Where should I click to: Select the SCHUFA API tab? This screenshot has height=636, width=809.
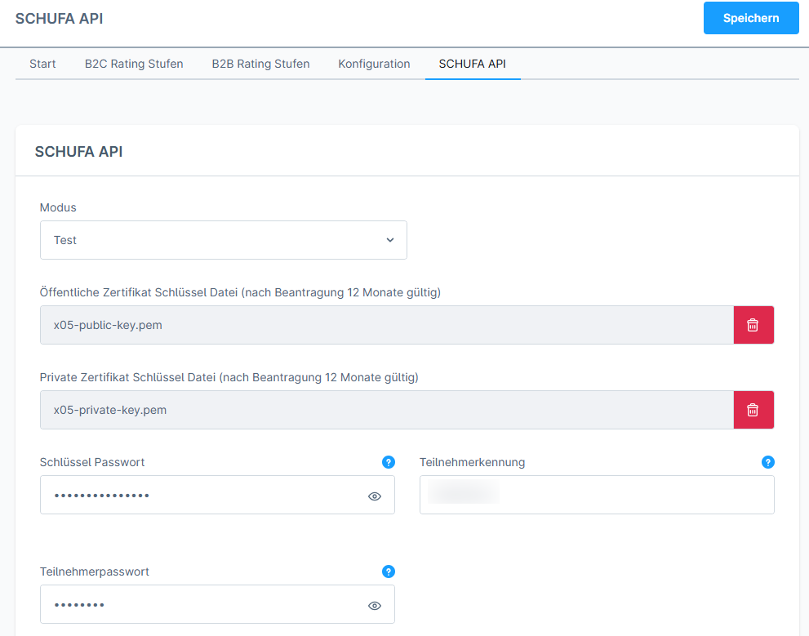(x=472, y=64)
